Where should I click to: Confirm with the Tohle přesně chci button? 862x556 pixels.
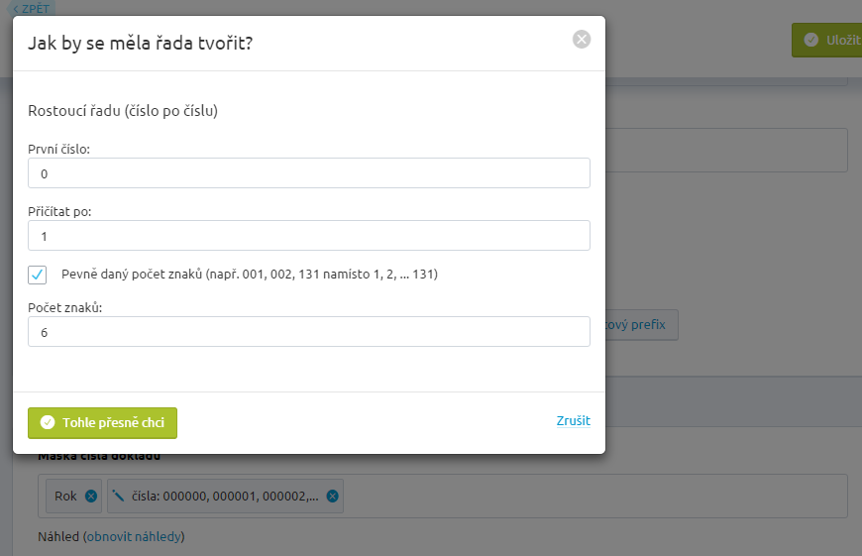point(102,423)
